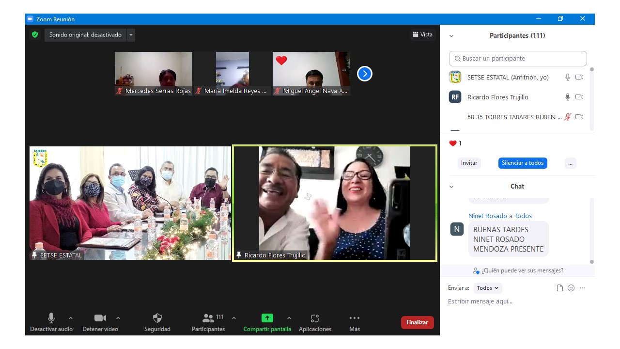620x349 pixels.
Task: Open Participantes panel from bottom toolbar
Action: tap(208, 318)
